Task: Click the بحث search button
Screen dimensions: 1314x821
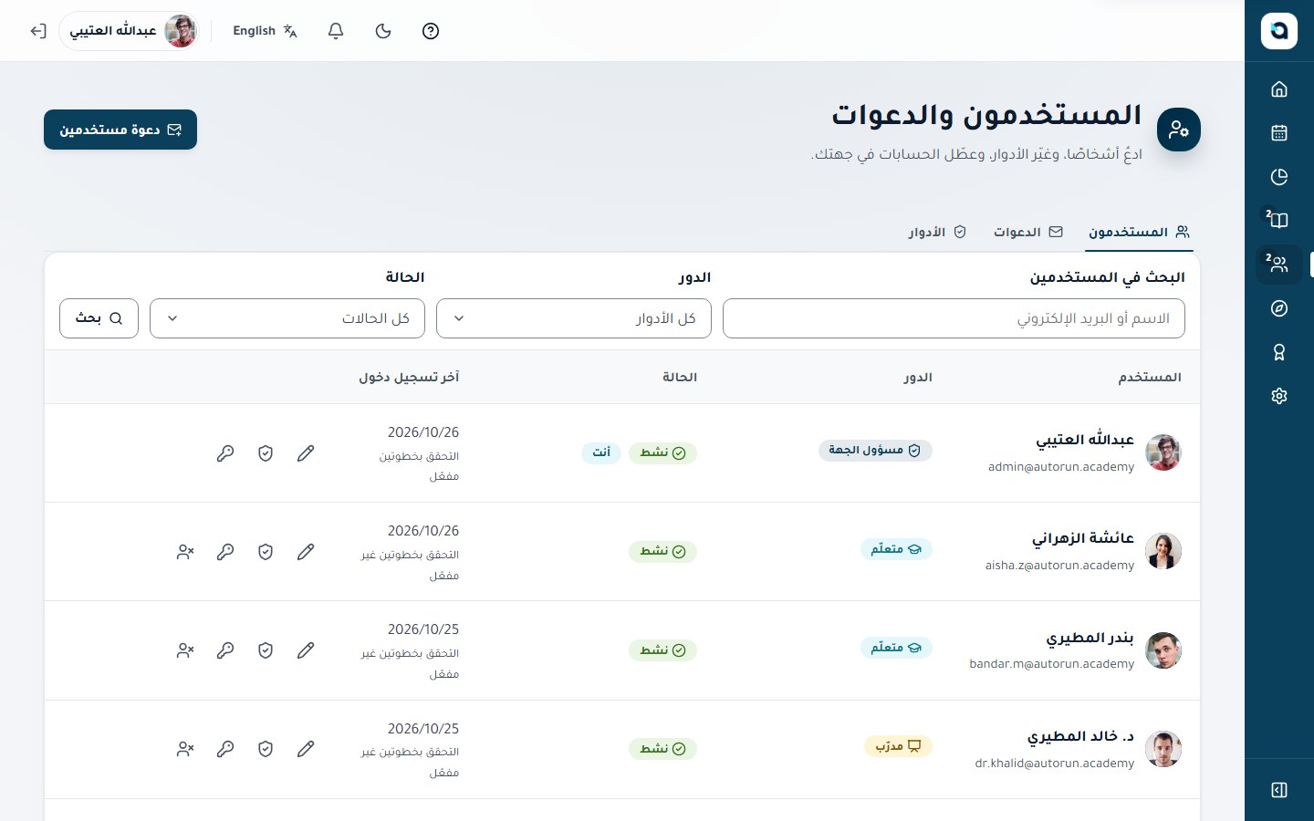Action: 99,318
